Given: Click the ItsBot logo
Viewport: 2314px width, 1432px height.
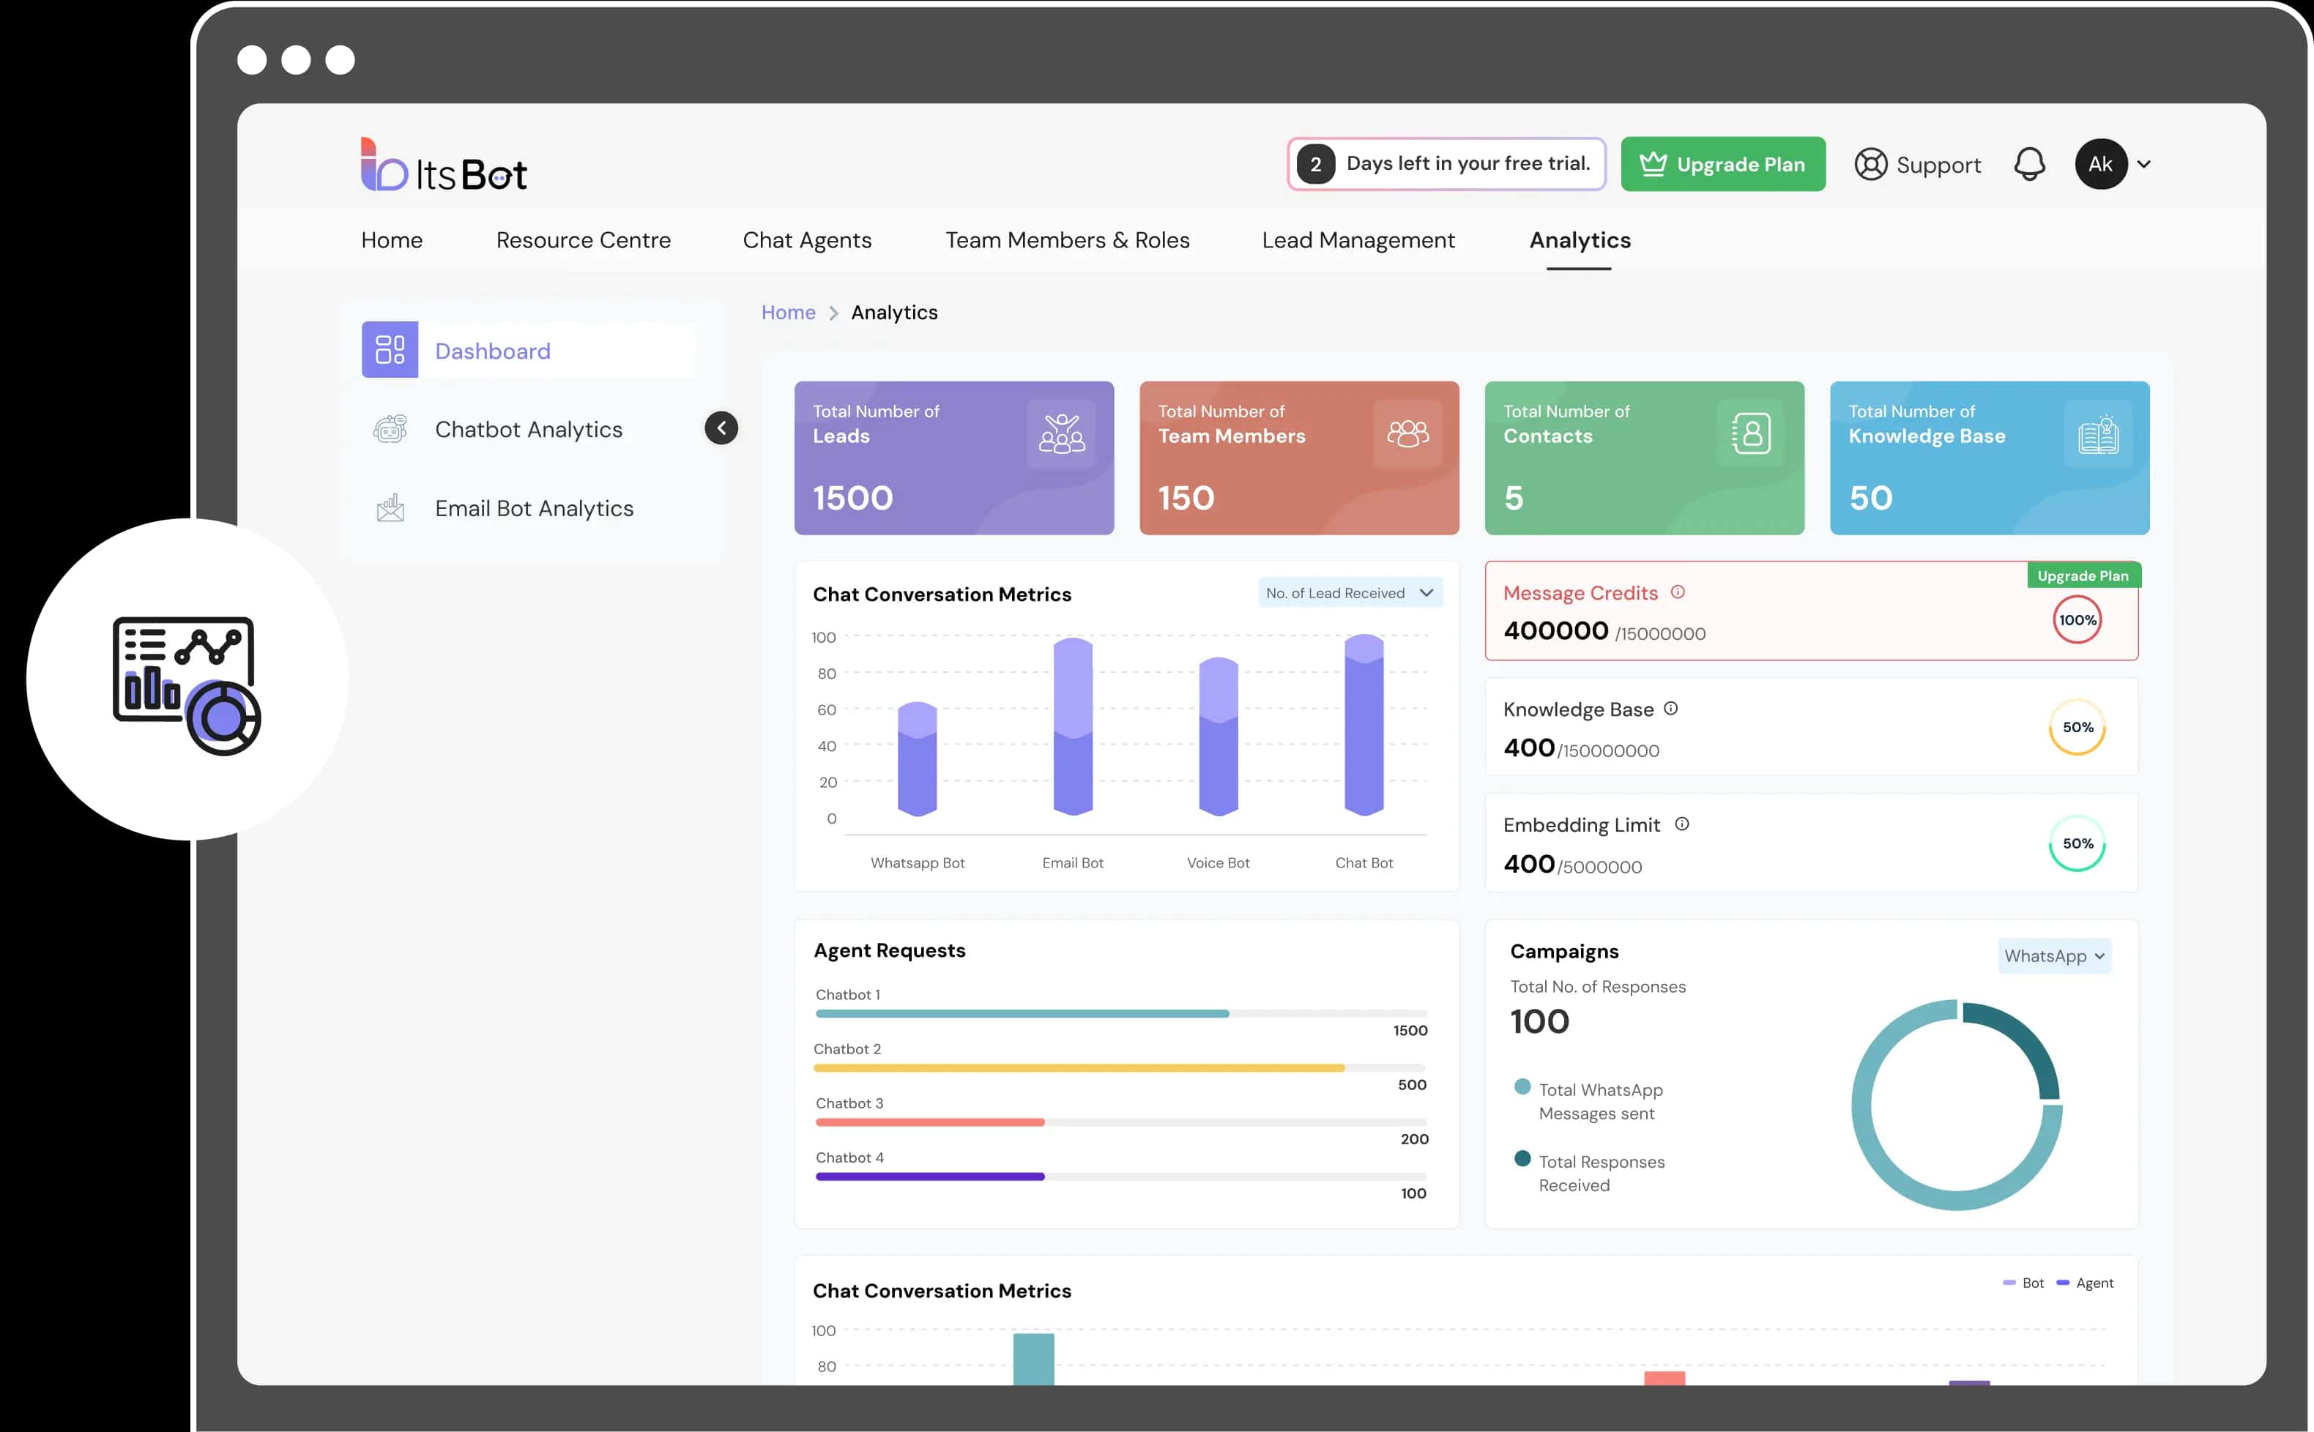Looking at the screenshot, I should (x=443, y=165).
